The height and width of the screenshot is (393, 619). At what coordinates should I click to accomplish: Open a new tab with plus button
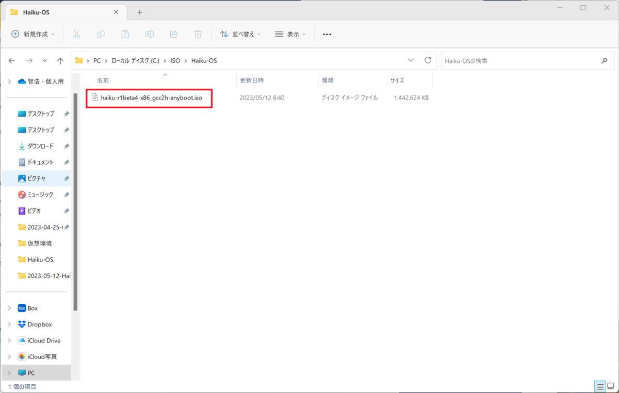(x=139, y=12)
